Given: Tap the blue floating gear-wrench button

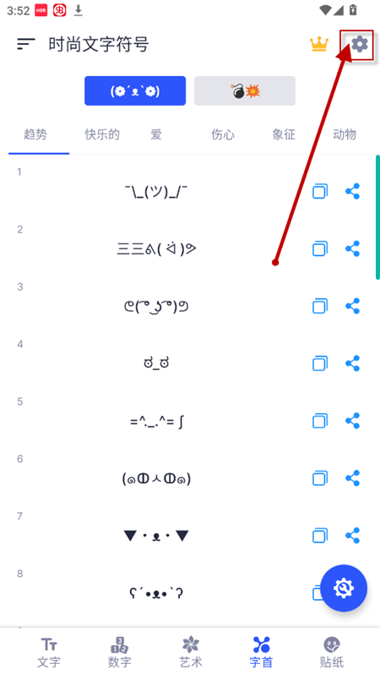Looking at the screenshot, I should tap(344, 588).
